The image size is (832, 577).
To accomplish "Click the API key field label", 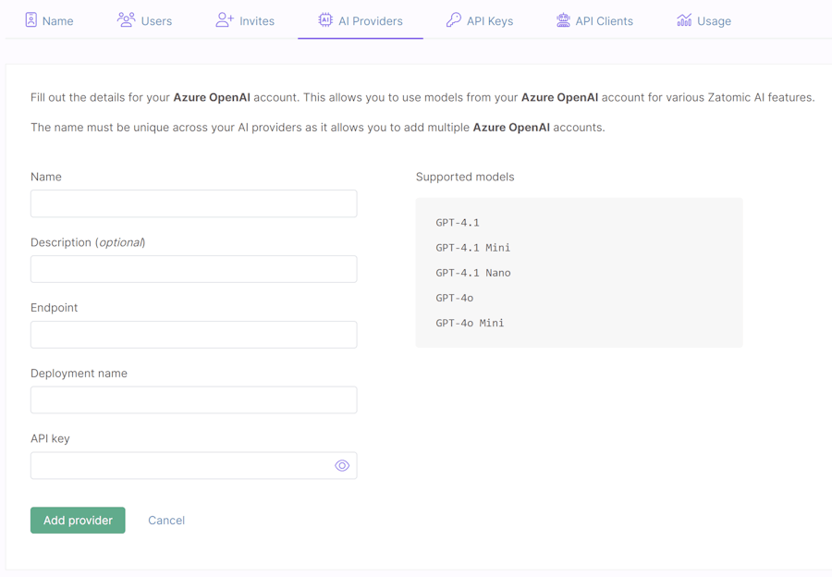I will coord(51,438).
